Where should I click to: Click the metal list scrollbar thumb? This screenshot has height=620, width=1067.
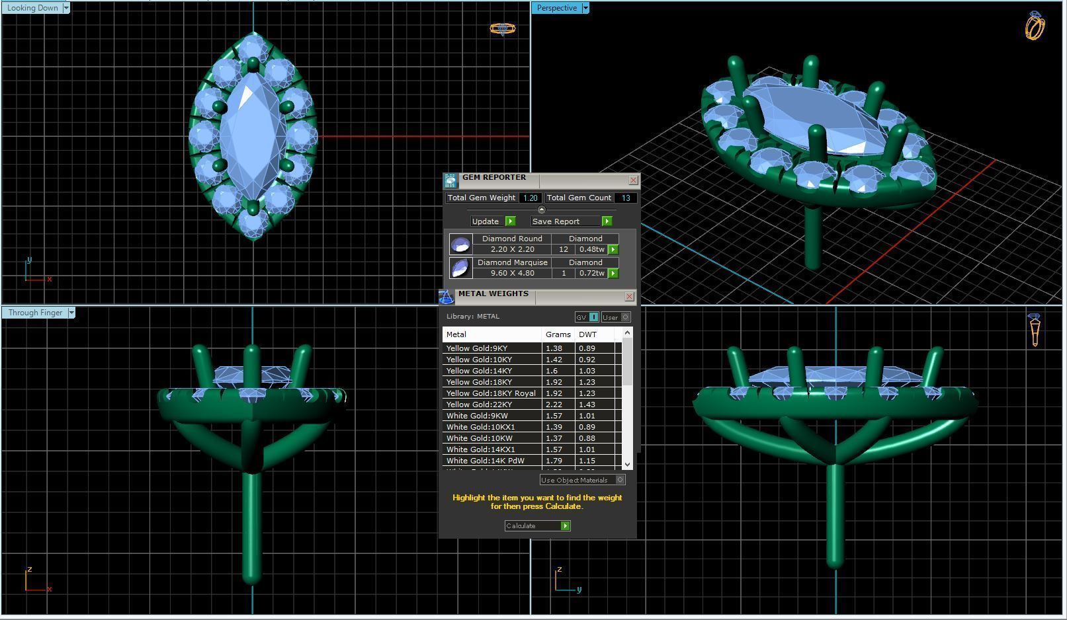click(x=628, y=362)
